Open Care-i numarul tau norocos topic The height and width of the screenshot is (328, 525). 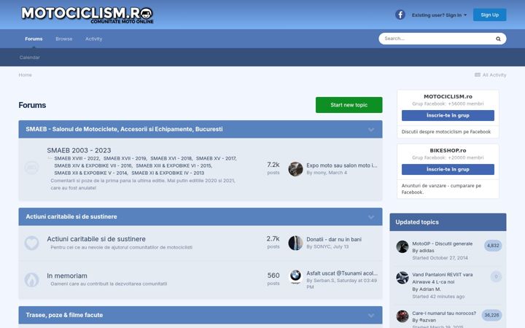pos(444,313)
